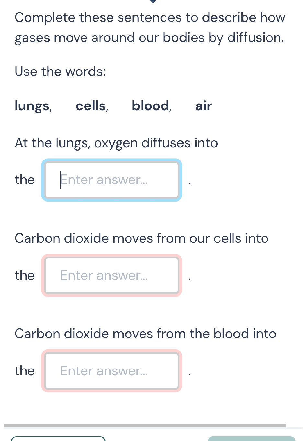The height and width of the screenshot is (441, 306).
Task: Click 'the' label before the second answer box
Action: pos(25,275)
